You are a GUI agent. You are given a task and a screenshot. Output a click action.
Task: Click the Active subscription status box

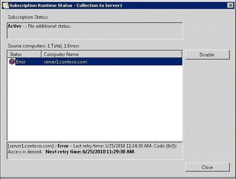(95, 31)
